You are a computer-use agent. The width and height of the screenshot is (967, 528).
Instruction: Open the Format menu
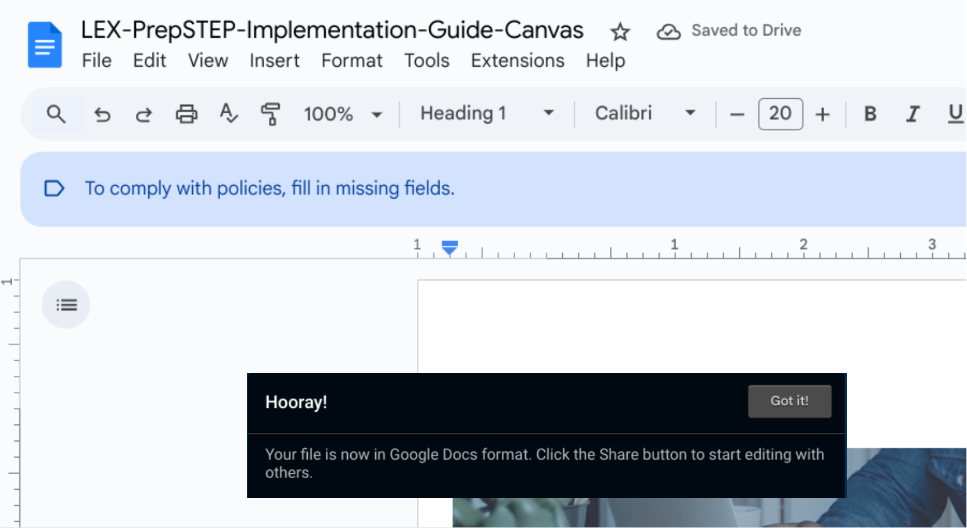[352, 60]
